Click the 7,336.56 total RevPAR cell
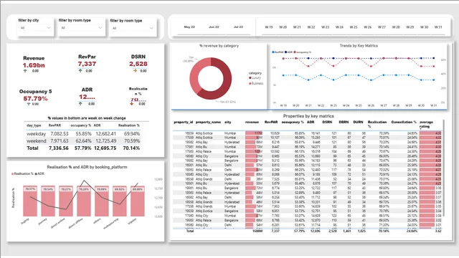459x258 pixels. point(59,148)
